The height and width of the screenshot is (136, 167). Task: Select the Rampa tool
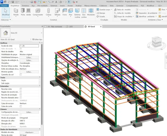[101, 13]
